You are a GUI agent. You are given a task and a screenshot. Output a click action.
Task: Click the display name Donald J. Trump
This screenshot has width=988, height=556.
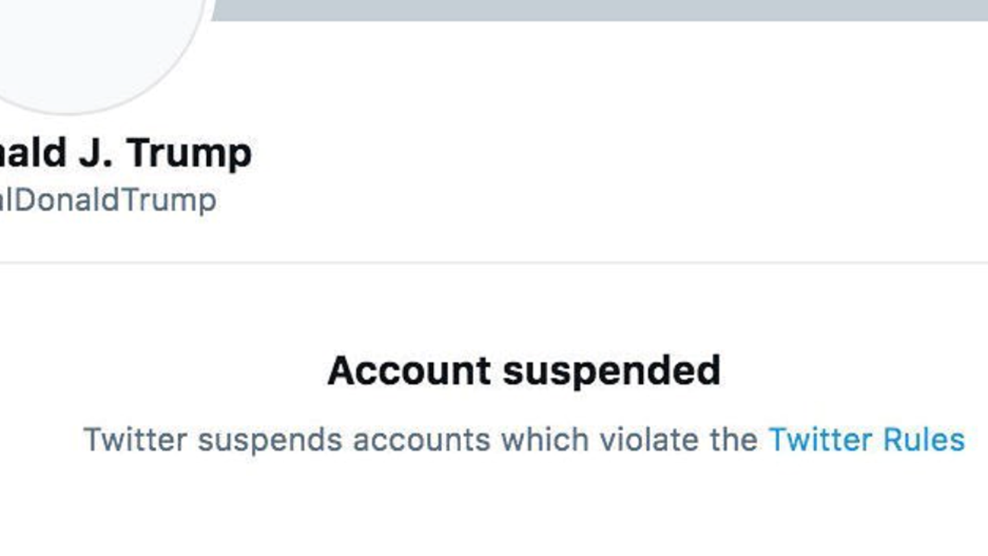coord(123,152)
